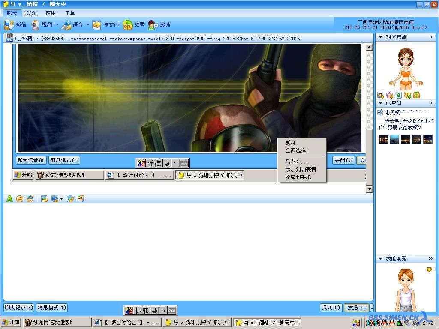Screen dimensions: 439x329
Task: Click the portrait download icon under 对方形象 avatar
Action: tap(381, 95)
